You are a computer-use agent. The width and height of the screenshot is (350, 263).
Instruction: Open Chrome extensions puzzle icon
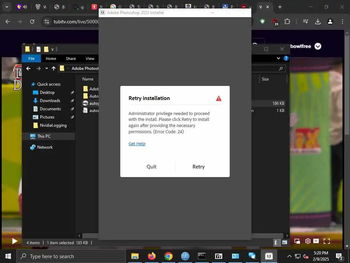[287, 22]
